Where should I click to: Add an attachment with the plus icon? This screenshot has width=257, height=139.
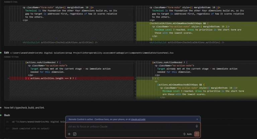pyautogui.click(x=69, y=134)
